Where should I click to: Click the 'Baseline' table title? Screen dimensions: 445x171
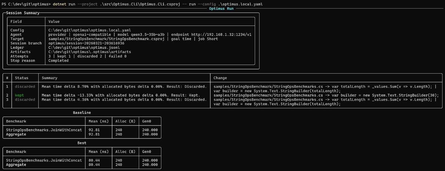click(82, 112)
